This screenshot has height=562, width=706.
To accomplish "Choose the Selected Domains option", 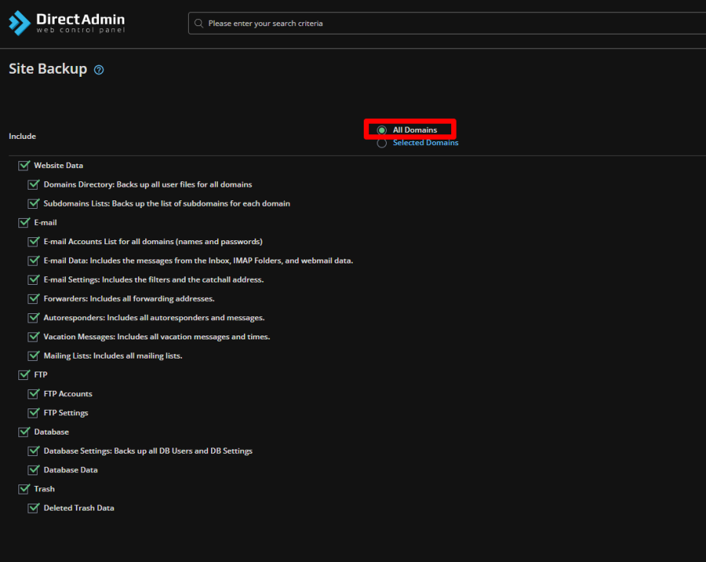I will 381,142.
